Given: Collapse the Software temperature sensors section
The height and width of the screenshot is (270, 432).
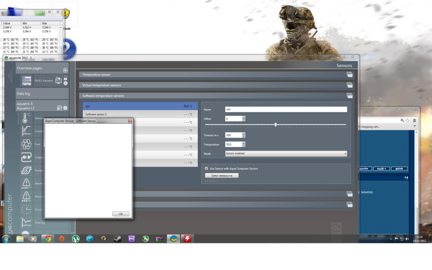Looking at the screenshot, I should click(349, 96).
